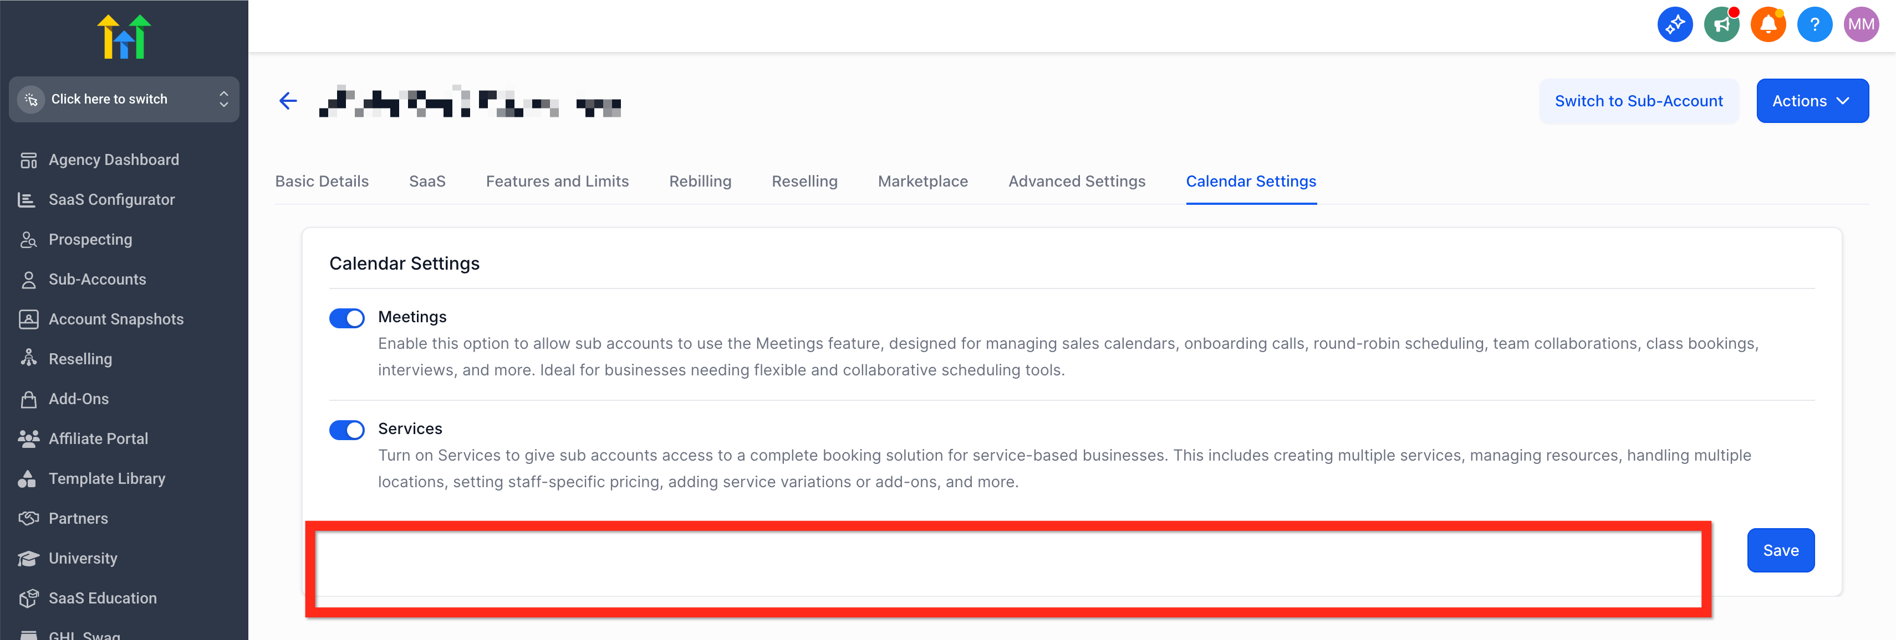
Task: Open the help question mark icon
Action: coord(1815,25)
